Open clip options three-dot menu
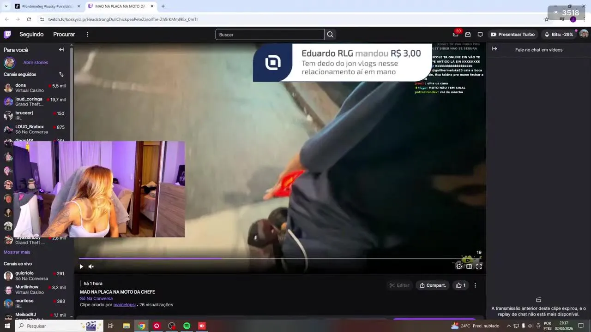 pos(475,285)
